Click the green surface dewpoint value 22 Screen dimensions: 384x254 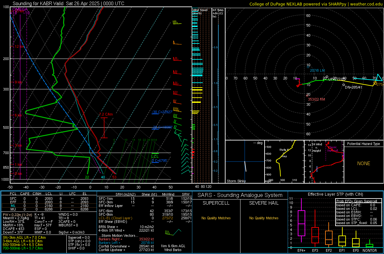87,177
